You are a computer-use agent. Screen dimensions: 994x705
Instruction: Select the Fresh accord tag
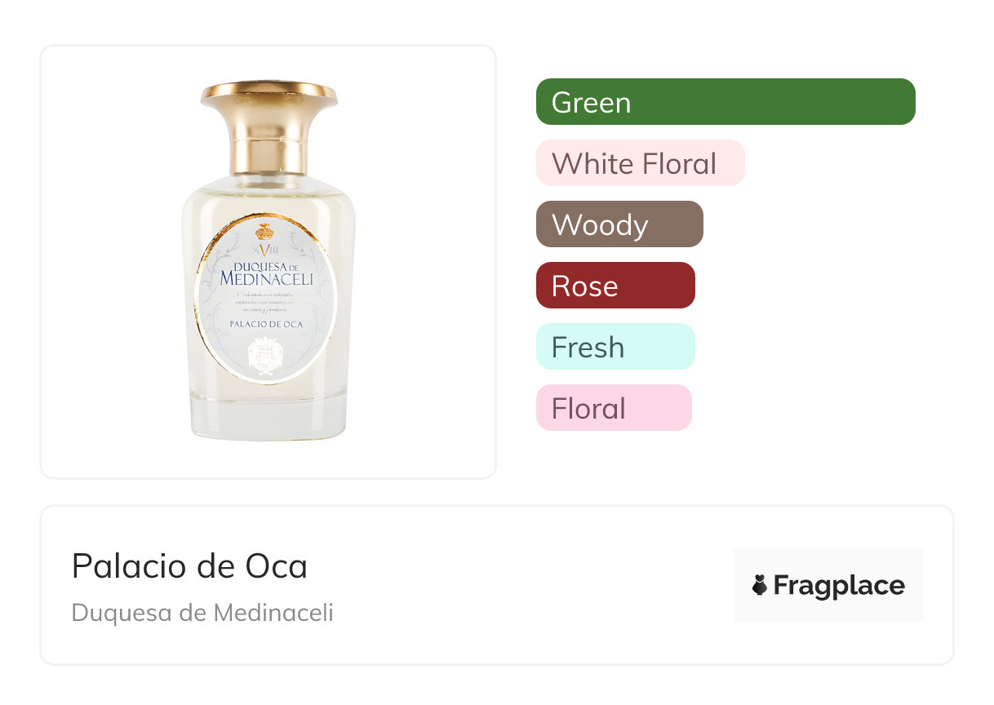pos(615,347)
